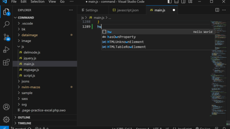Screen dimensions: 230x129
Task: Open the File menu
Action: [x=14, y=1]
